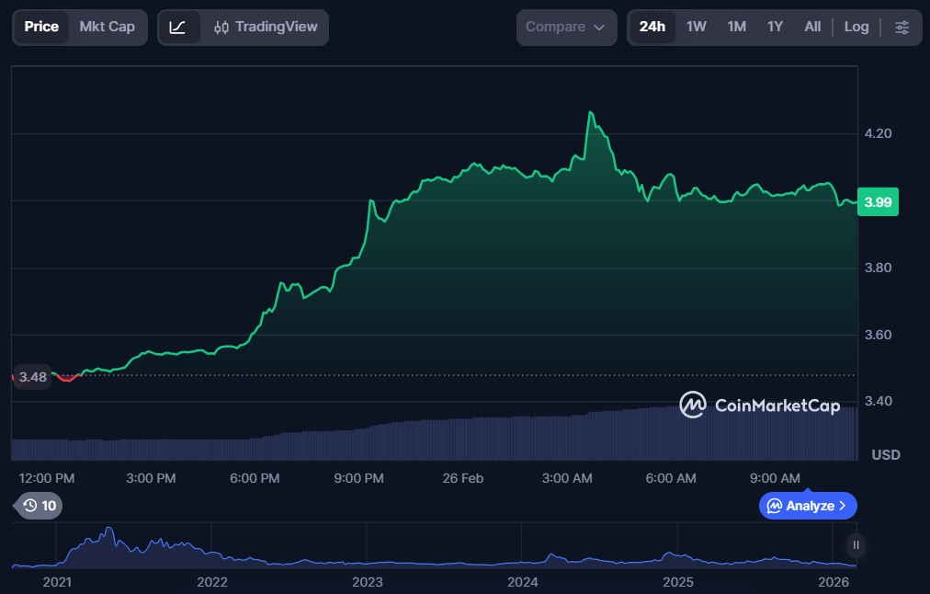This screenshot has height=594, width=930.
Task: Expand the Analyze button chevron
Action: pos(843,506)
